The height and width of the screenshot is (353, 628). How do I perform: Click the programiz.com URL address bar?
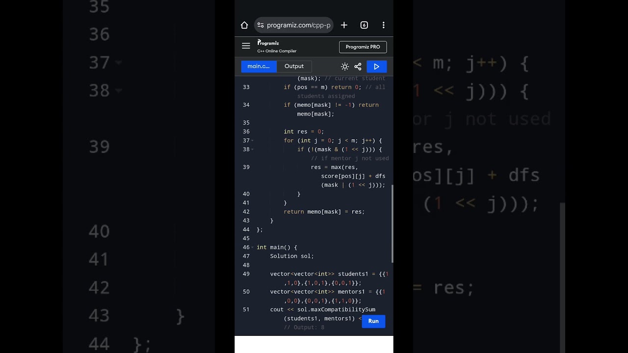point(294,25)
